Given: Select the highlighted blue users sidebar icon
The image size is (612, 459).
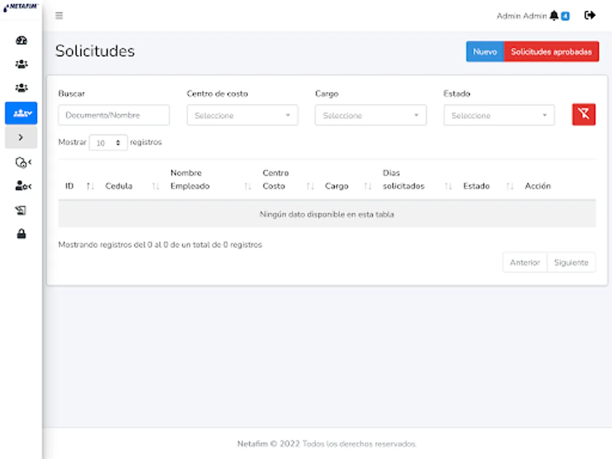Looking at the screenshot, I should point(21,113).
